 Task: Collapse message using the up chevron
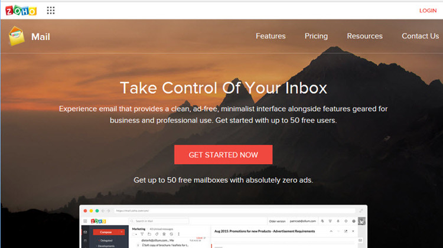331,231
